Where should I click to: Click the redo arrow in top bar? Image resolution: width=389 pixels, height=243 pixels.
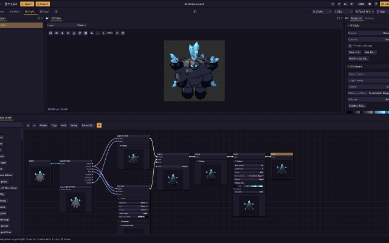click(339, 4)
